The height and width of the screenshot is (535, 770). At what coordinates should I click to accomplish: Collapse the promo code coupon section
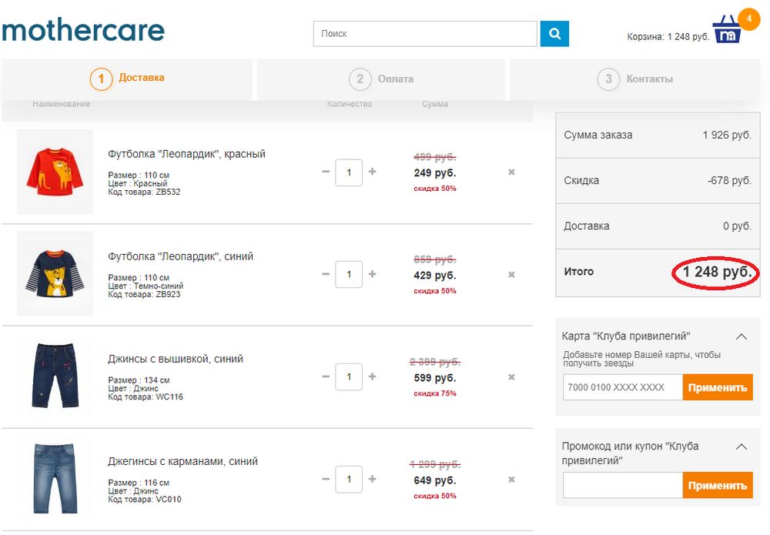(x=742, y=446)
